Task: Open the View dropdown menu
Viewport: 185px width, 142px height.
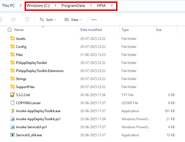Action: point(73,20)
